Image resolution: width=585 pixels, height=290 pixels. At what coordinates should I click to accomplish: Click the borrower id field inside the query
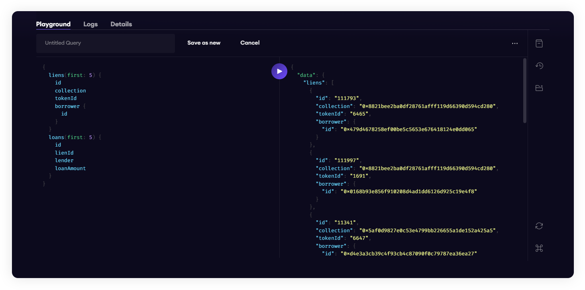[x=64, y=114]
